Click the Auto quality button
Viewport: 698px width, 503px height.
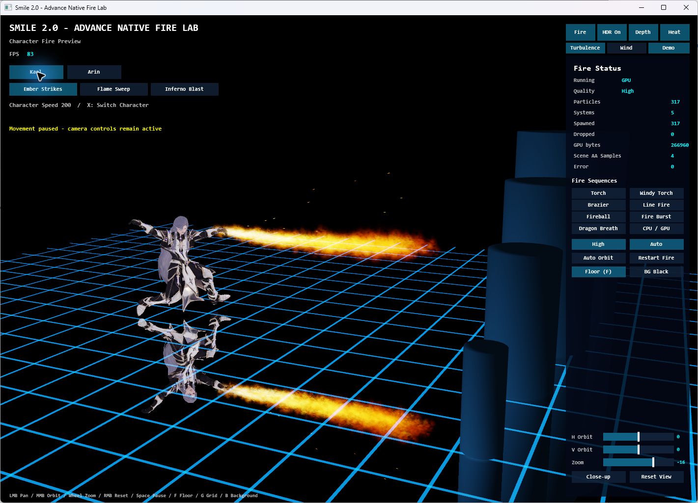(x=656, y=244)
